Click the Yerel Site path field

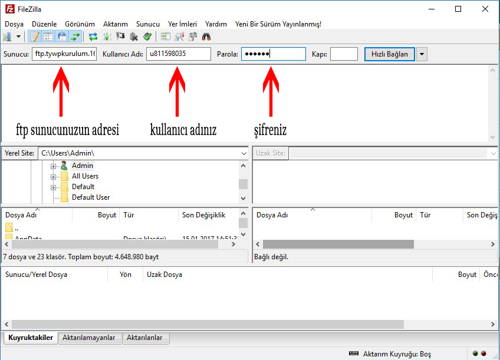(x=143, y=153)
